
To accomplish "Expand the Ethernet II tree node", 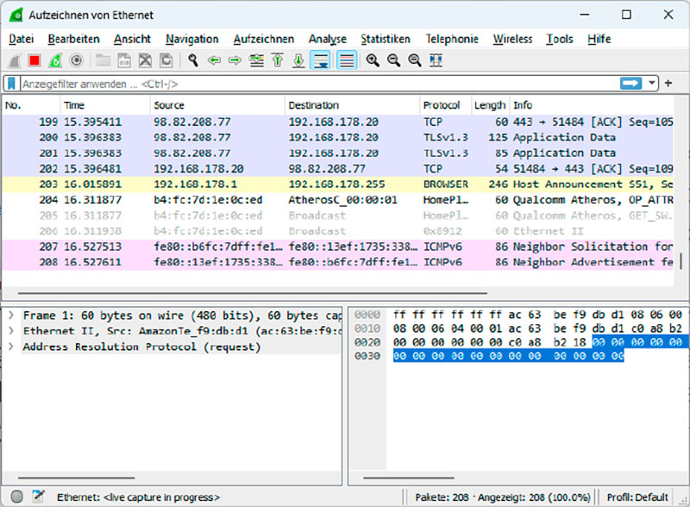I will [11, 331].
